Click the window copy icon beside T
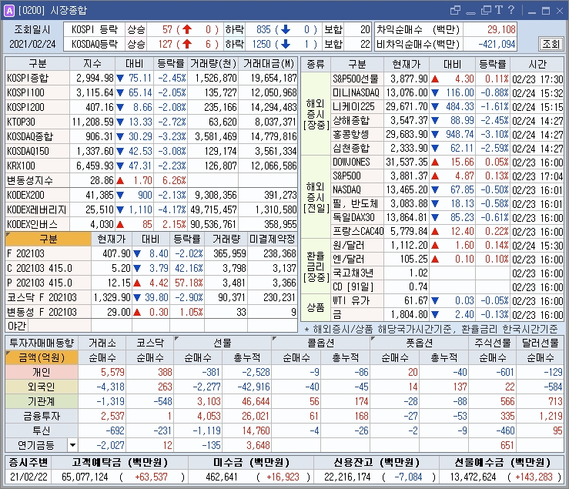 (x=486, y=11)
